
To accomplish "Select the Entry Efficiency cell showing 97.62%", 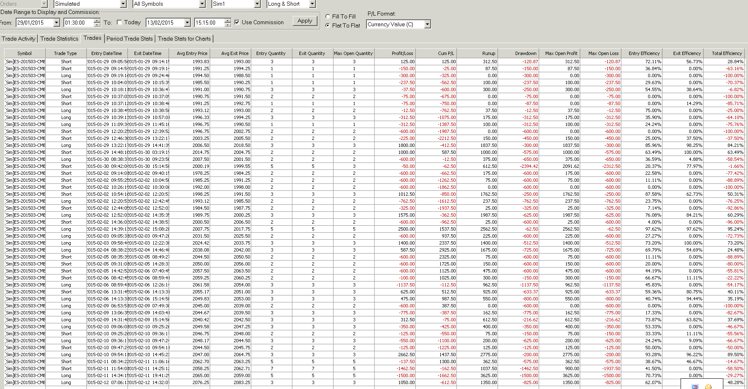I will pyautogui.click(x=641, y=229).
